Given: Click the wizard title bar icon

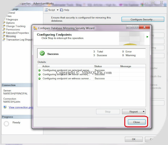Looking at the screenshot, I should tap(35, 28).
